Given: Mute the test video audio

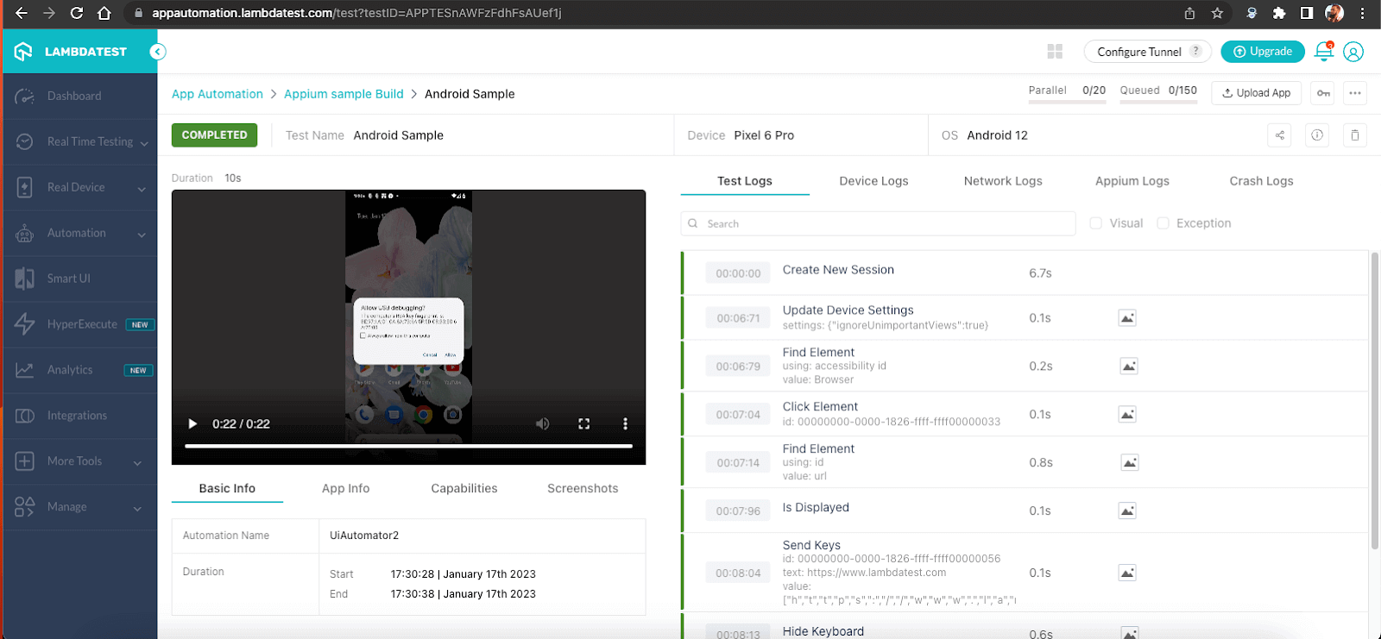Looking at the screenshot, I should pyautogui.click(x=542, y=423).
